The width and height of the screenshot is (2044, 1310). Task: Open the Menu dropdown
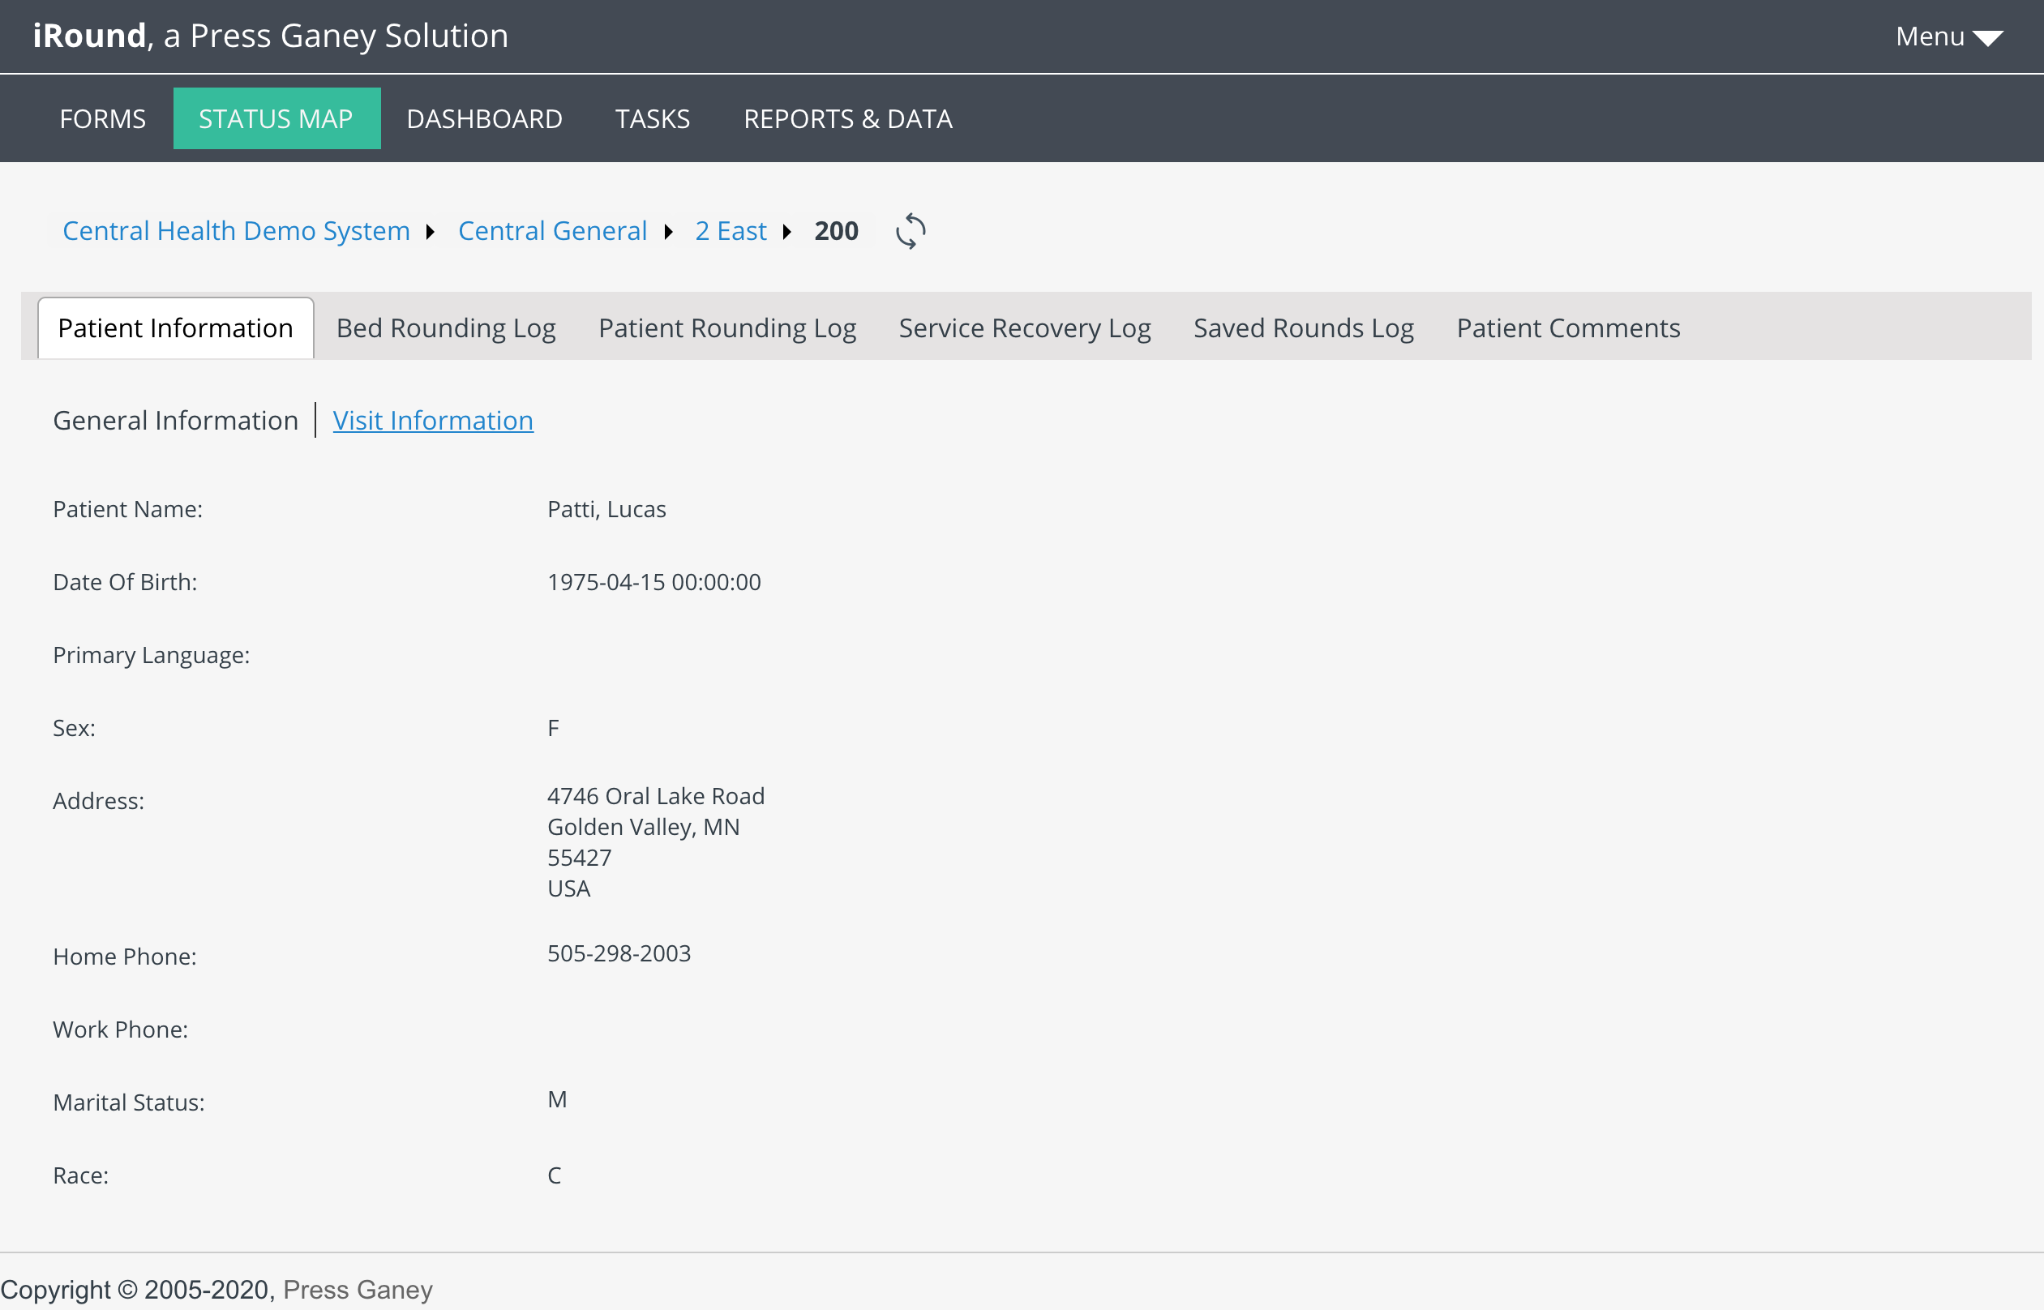(x=1949, y=36)
